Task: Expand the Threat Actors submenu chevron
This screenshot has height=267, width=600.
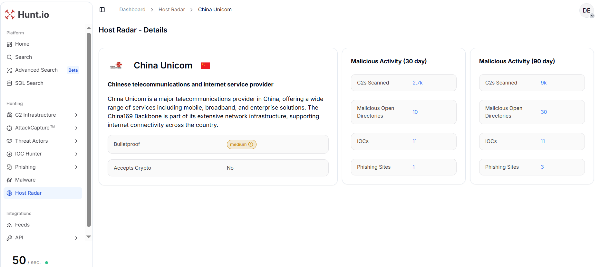Action: [x=76, y=141]
